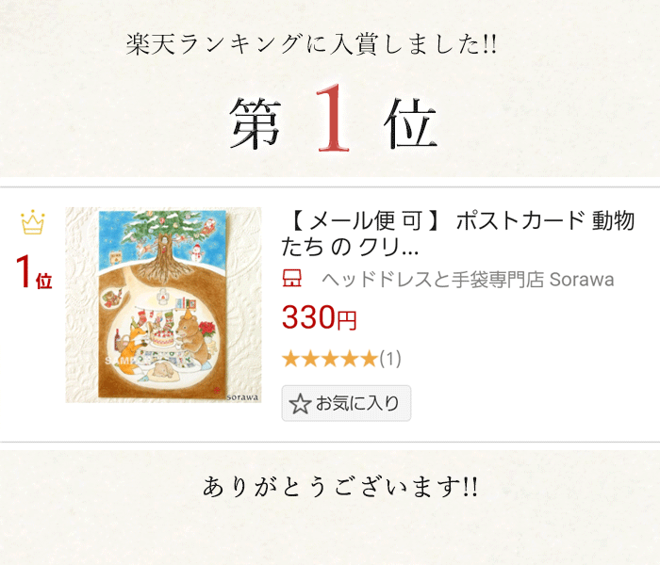
Task: Click the red 1位 rank label under the crown
Action: (x=33, y=271)
